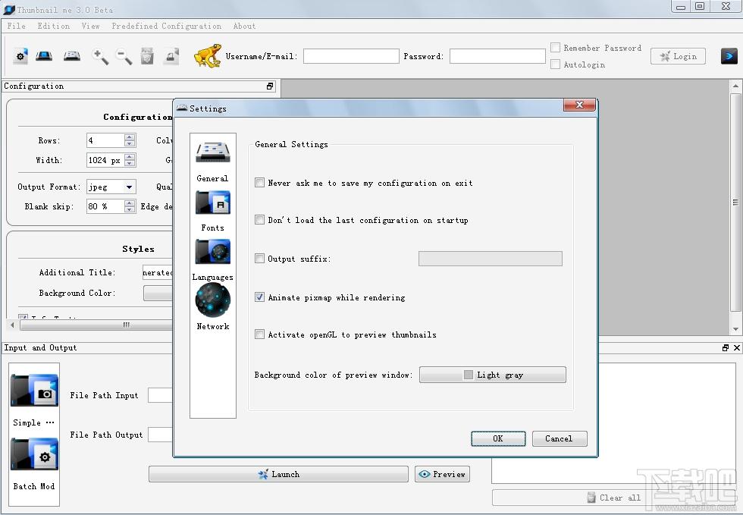
Task: Click the preview scrollbar down arrow
Action: pyautogui.click(x=735, y=329)
